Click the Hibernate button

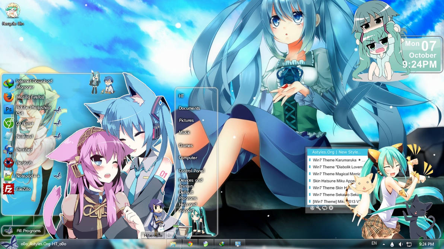coord(153,235)
